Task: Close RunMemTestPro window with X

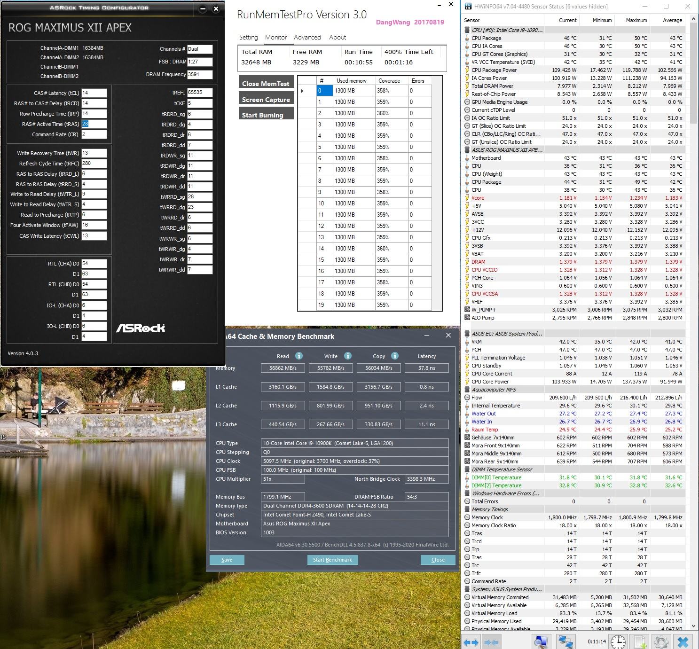Action: tap(451, 4)
